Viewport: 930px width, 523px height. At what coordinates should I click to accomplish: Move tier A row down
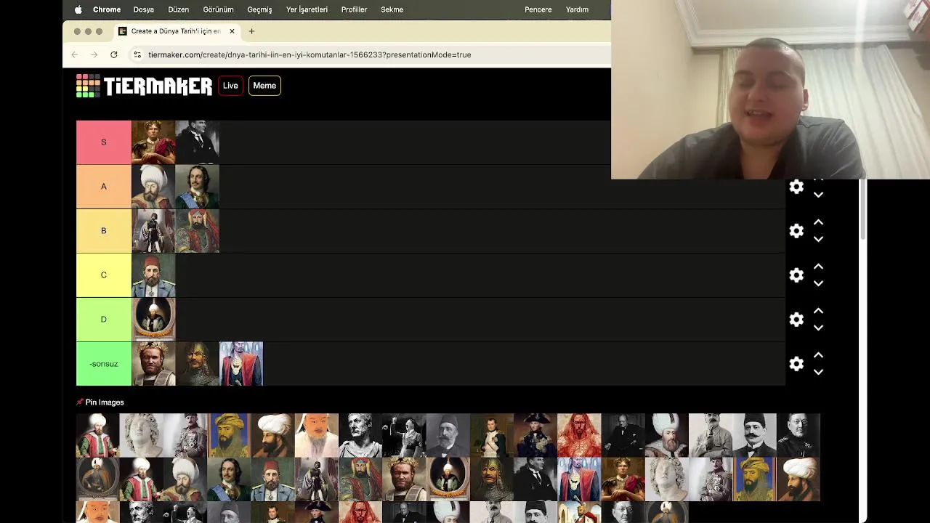(818, 195)
